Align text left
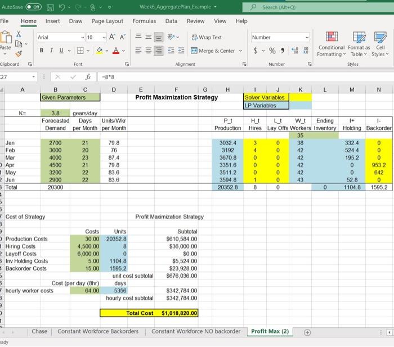 pyautogui.click(x=138, y=51)
